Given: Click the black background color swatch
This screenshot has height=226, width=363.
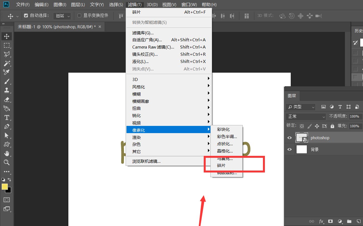Looking at the screenshot, I should click(9, 191).
